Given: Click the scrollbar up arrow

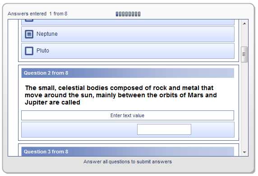Looking at the screenshot, I should (x=244, y=24).
